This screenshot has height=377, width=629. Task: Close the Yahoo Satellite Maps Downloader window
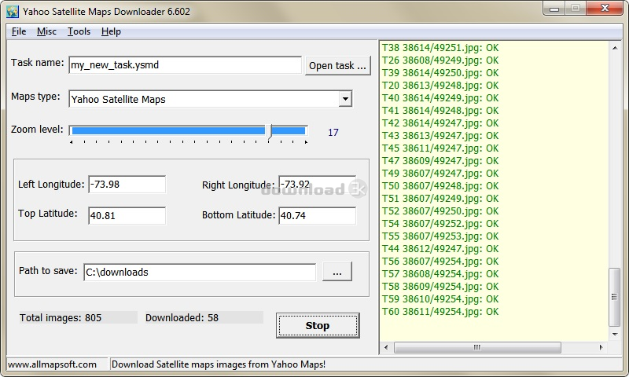pyautogui.click(x=605, y=9)
